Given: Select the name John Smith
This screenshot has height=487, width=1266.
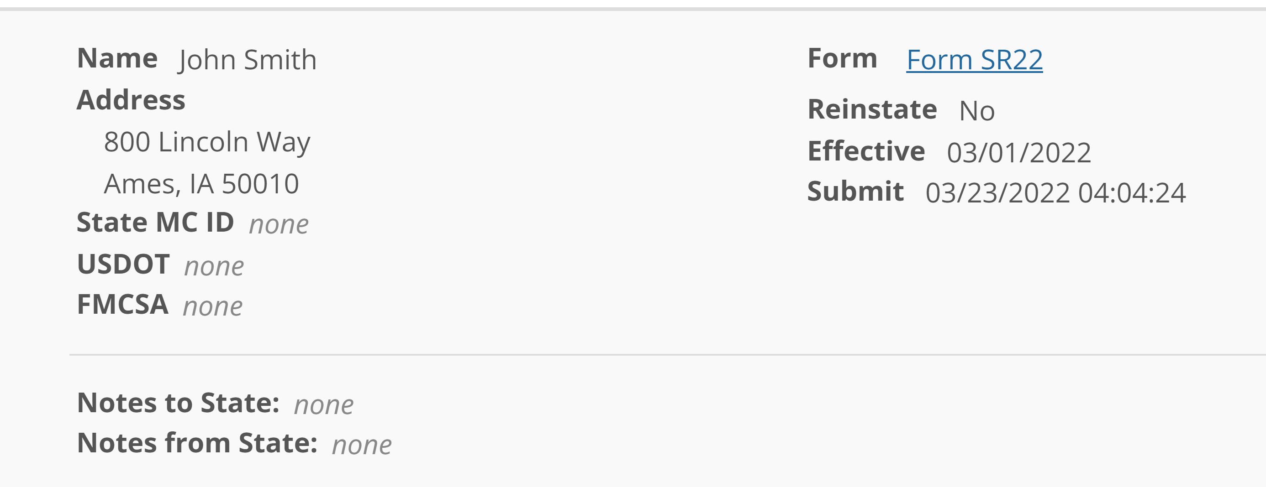Looking at the screenshot, I should coord(247,59).
